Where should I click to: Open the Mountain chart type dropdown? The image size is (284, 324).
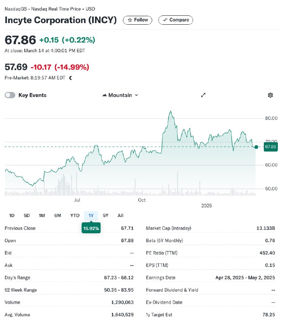click(x=120, y=95)
